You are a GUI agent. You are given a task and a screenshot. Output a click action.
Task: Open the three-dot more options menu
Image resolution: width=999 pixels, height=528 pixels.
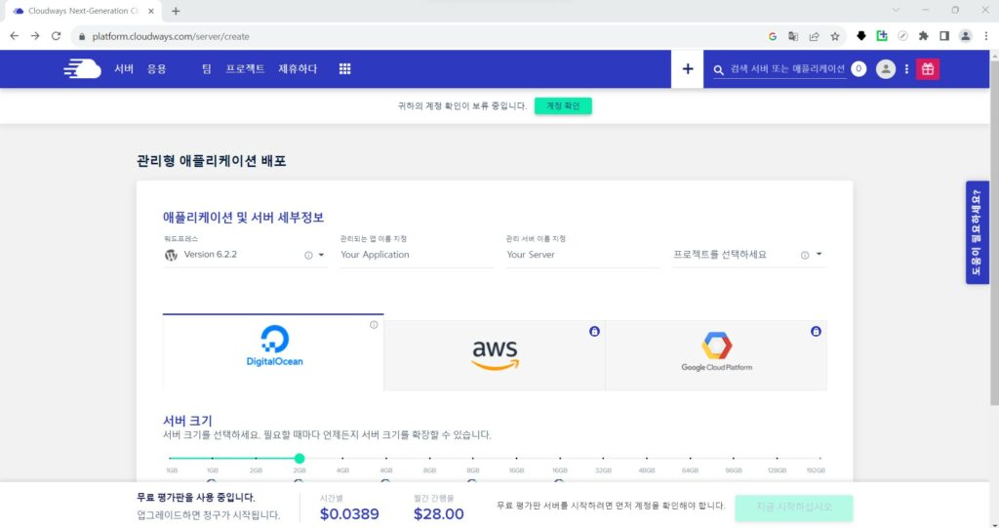(x=906, y=69)
